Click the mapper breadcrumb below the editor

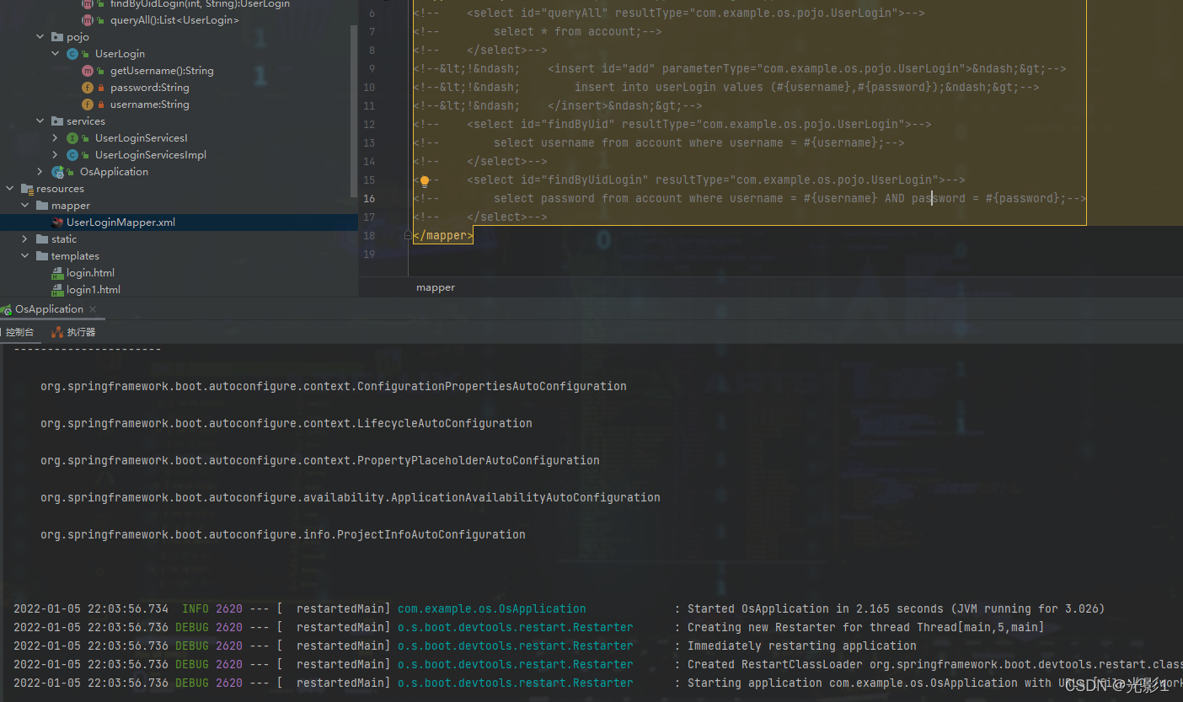pos(436,288)
